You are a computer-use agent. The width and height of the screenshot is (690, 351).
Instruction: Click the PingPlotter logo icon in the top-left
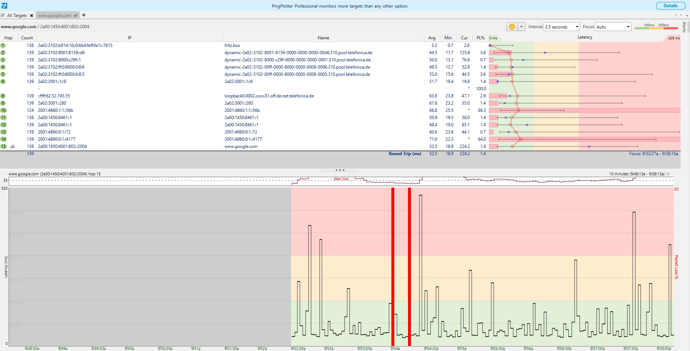coord(4,6)
